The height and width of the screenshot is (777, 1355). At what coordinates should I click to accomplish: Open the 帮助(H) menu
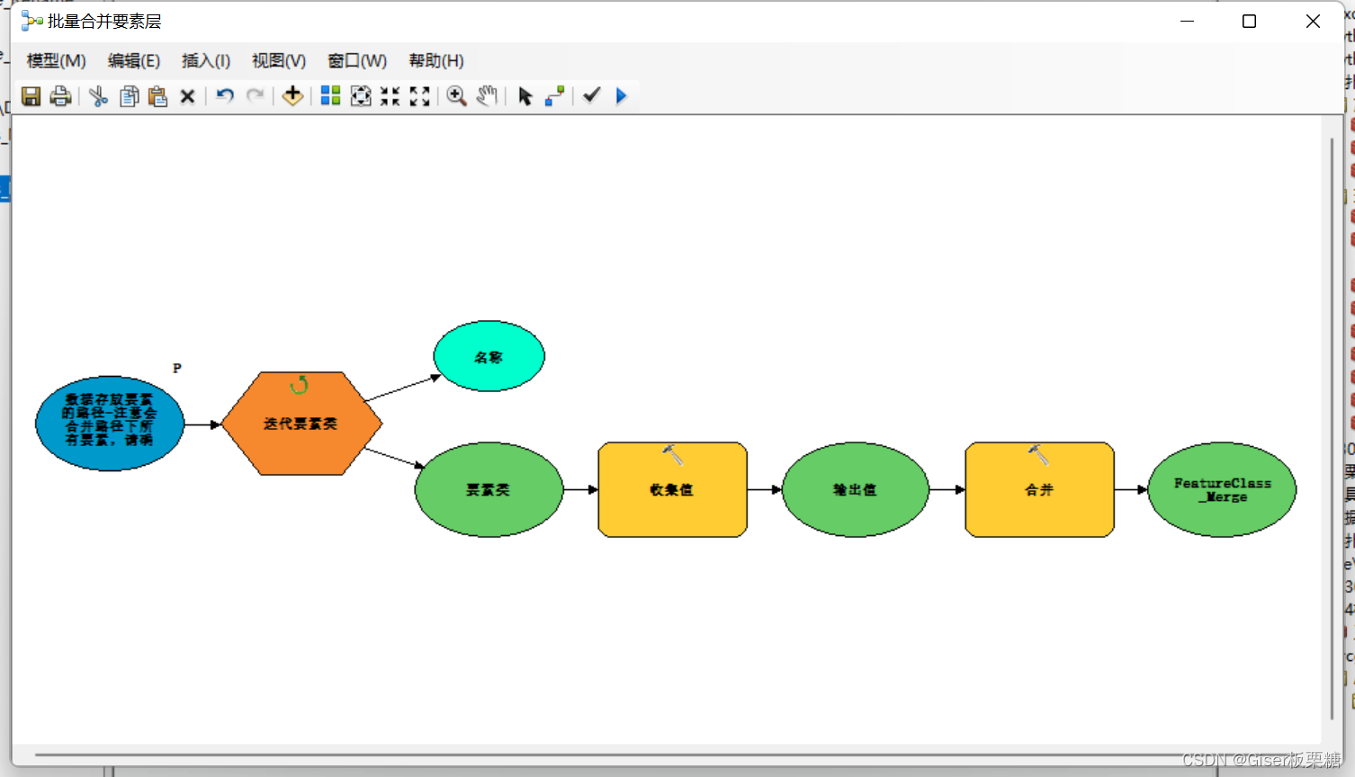tap(436, 60)
